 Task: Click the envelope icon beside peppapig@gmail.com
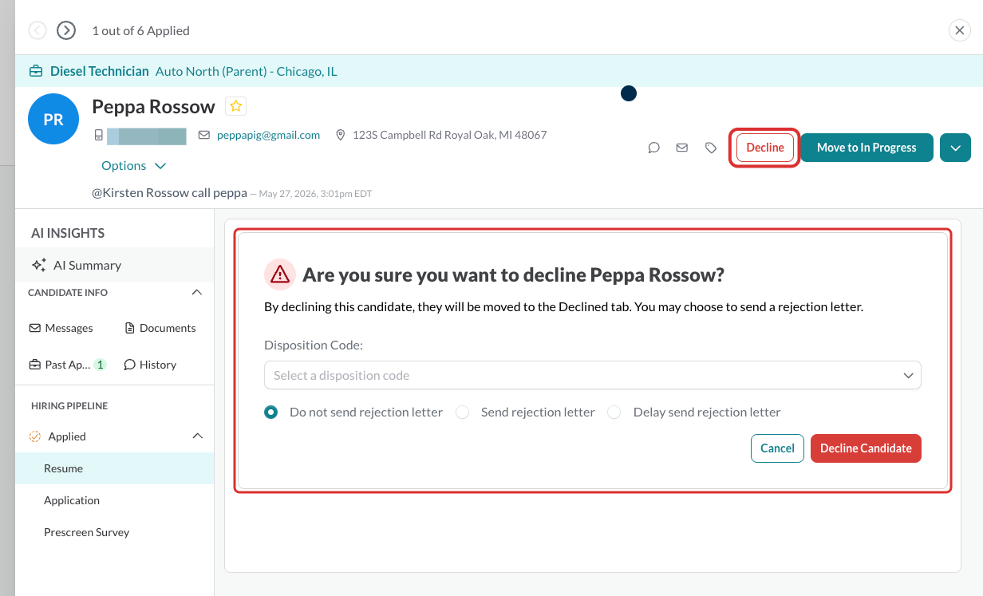203,136
